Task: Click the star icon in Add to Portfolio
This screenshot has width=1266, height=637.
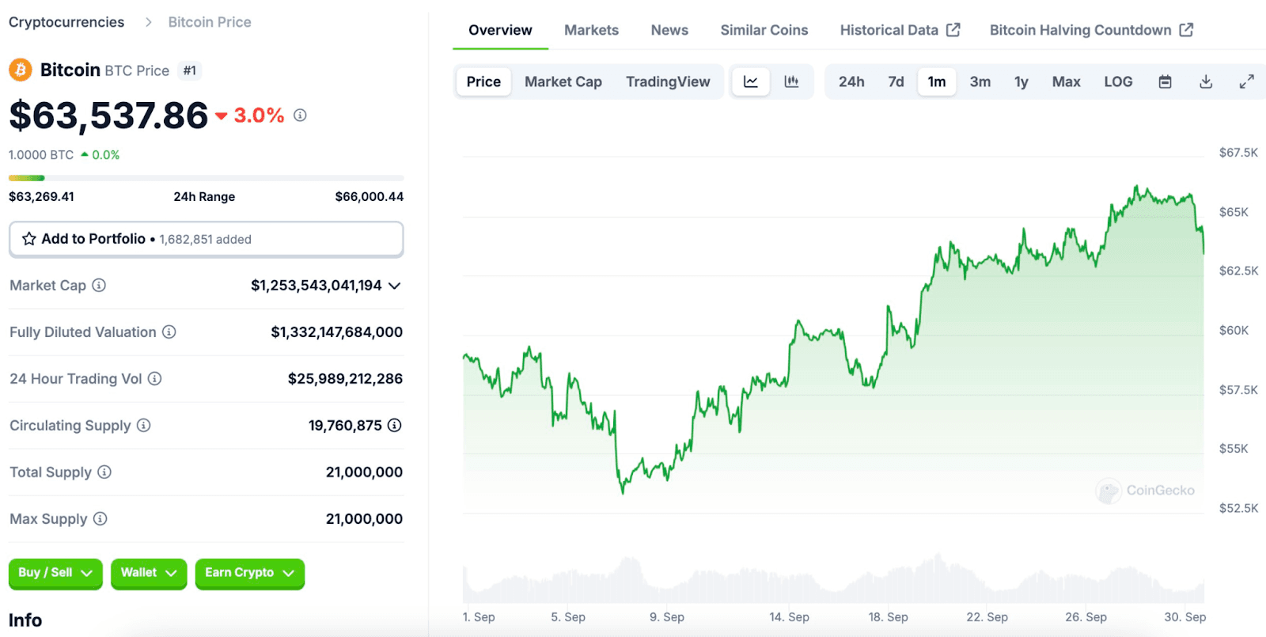Action: pyautogui.click(x=29, y=239)
